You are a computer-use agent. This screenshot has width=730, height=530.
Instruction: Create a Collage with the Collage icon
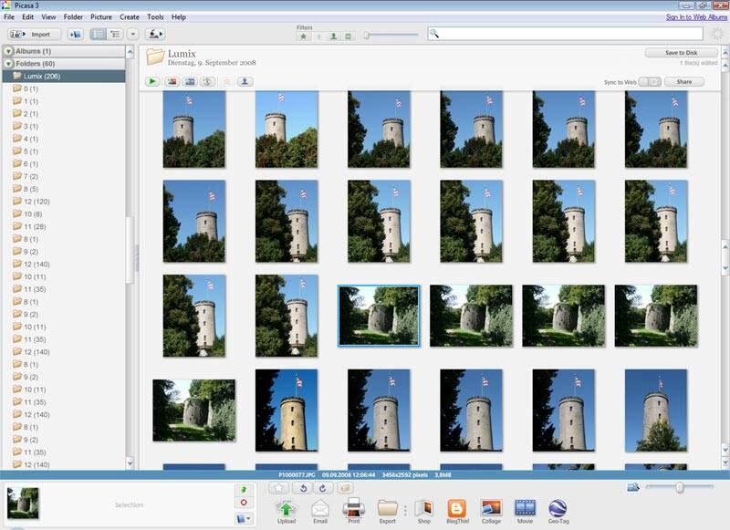click(491, 509)
